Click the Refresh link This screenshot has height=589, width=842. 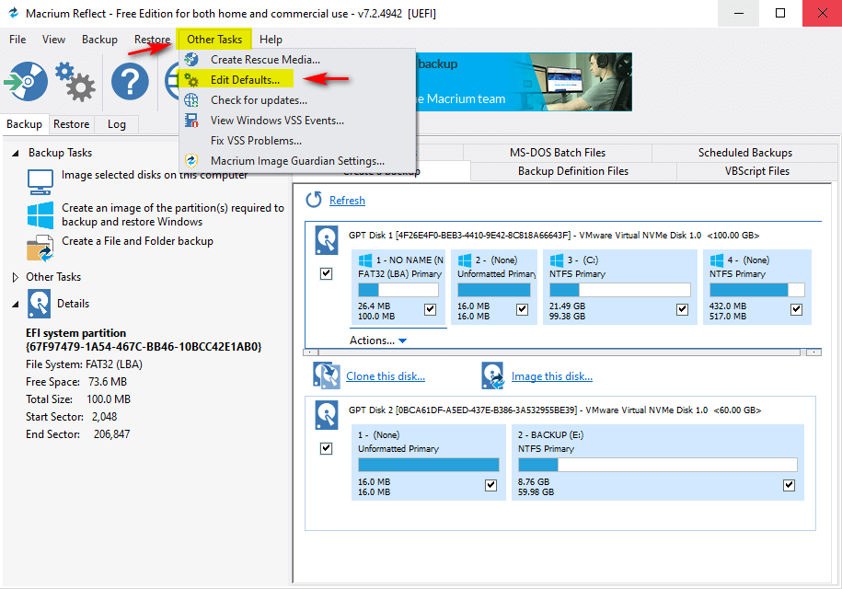(347, 201)
